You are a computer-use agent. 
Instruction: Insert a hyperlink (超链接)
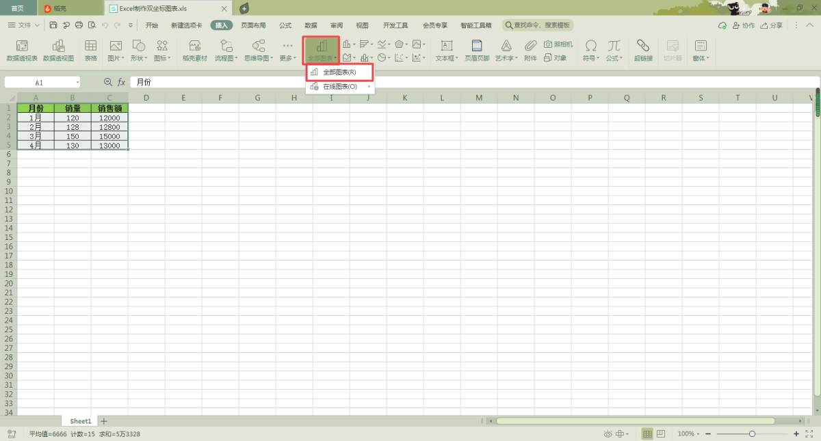coord(642,49)
